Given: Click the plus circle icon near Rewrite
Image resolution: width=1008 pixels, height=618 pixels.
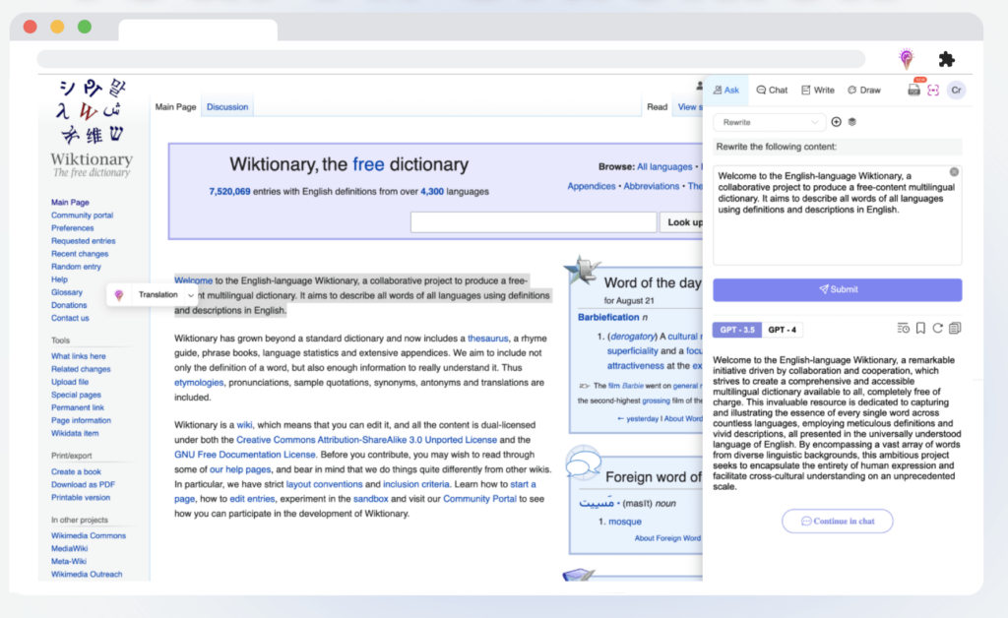Looking at the screenshot, I should point(836,121).
